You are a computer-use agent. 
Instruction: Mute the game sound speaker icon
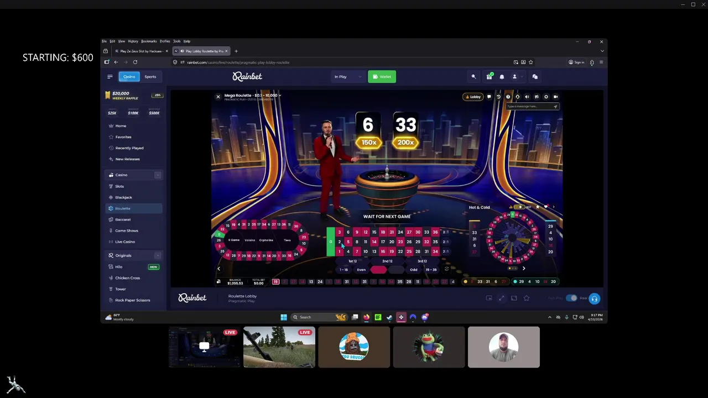527,97
